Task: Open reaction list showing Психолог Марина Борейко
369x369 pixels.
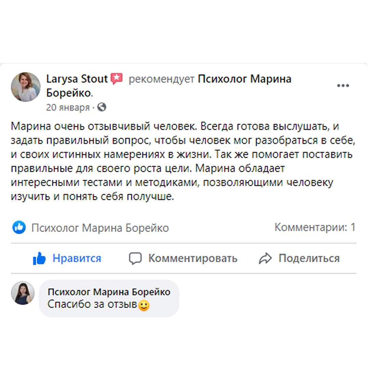Action: coord(100,228)
